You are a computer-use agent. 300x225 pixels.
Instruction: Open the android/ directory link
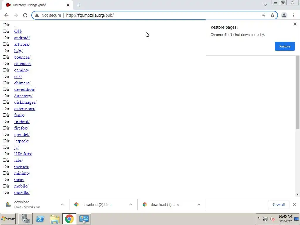(22, 38)
